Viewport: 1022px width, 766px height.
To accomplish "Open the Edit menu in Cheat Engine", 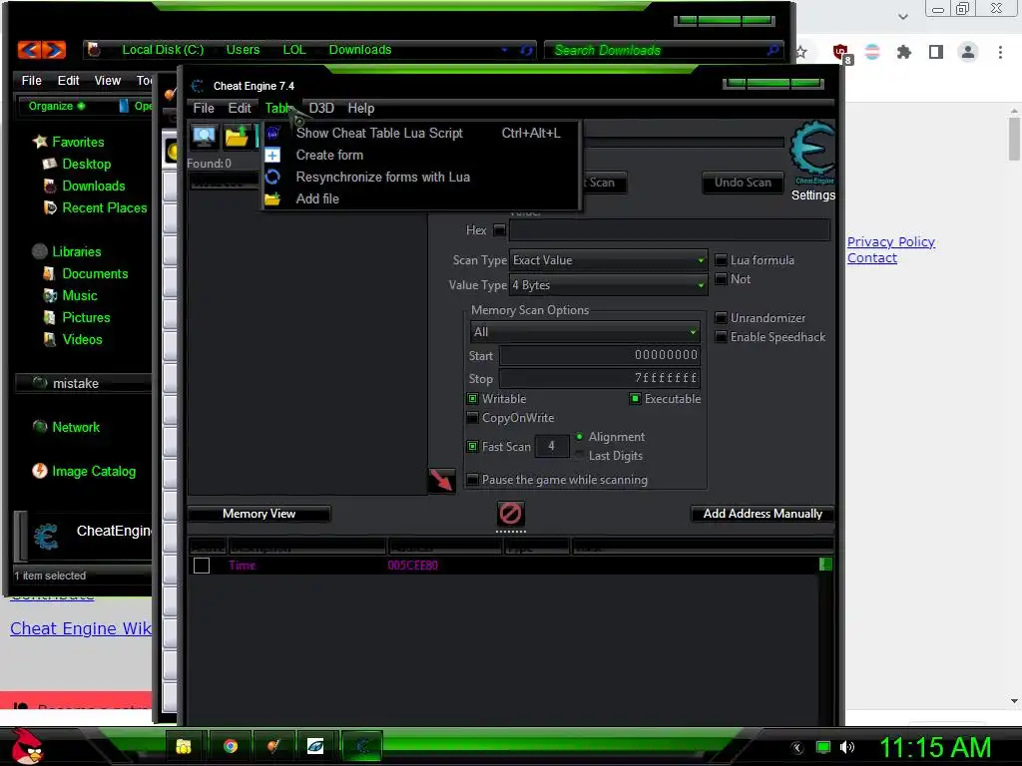I will (240, 108).
